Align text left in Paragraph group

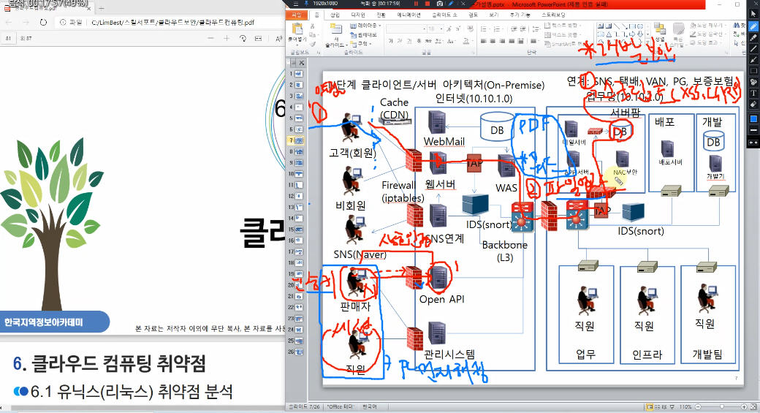click(483, 41)
